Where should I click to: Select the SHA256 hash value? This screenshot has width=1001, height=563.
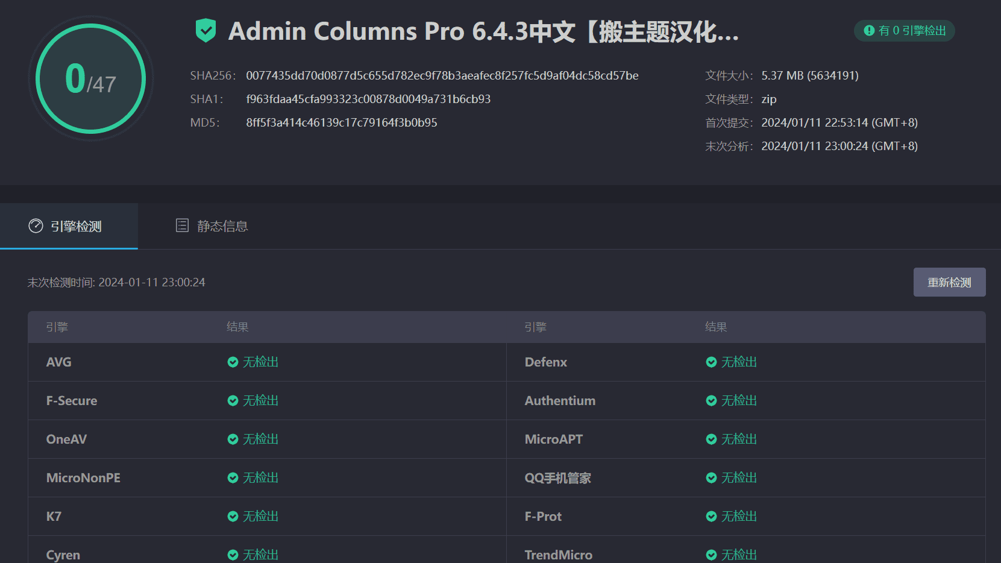[x=442, y=76]
